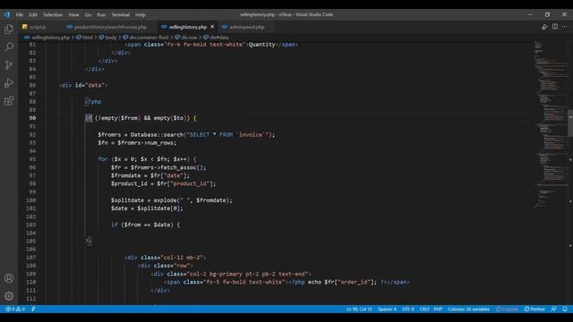Click the Run Code icon in editor toolbar
The width and height of the screenshot is (573, 322).
(544, 27)
